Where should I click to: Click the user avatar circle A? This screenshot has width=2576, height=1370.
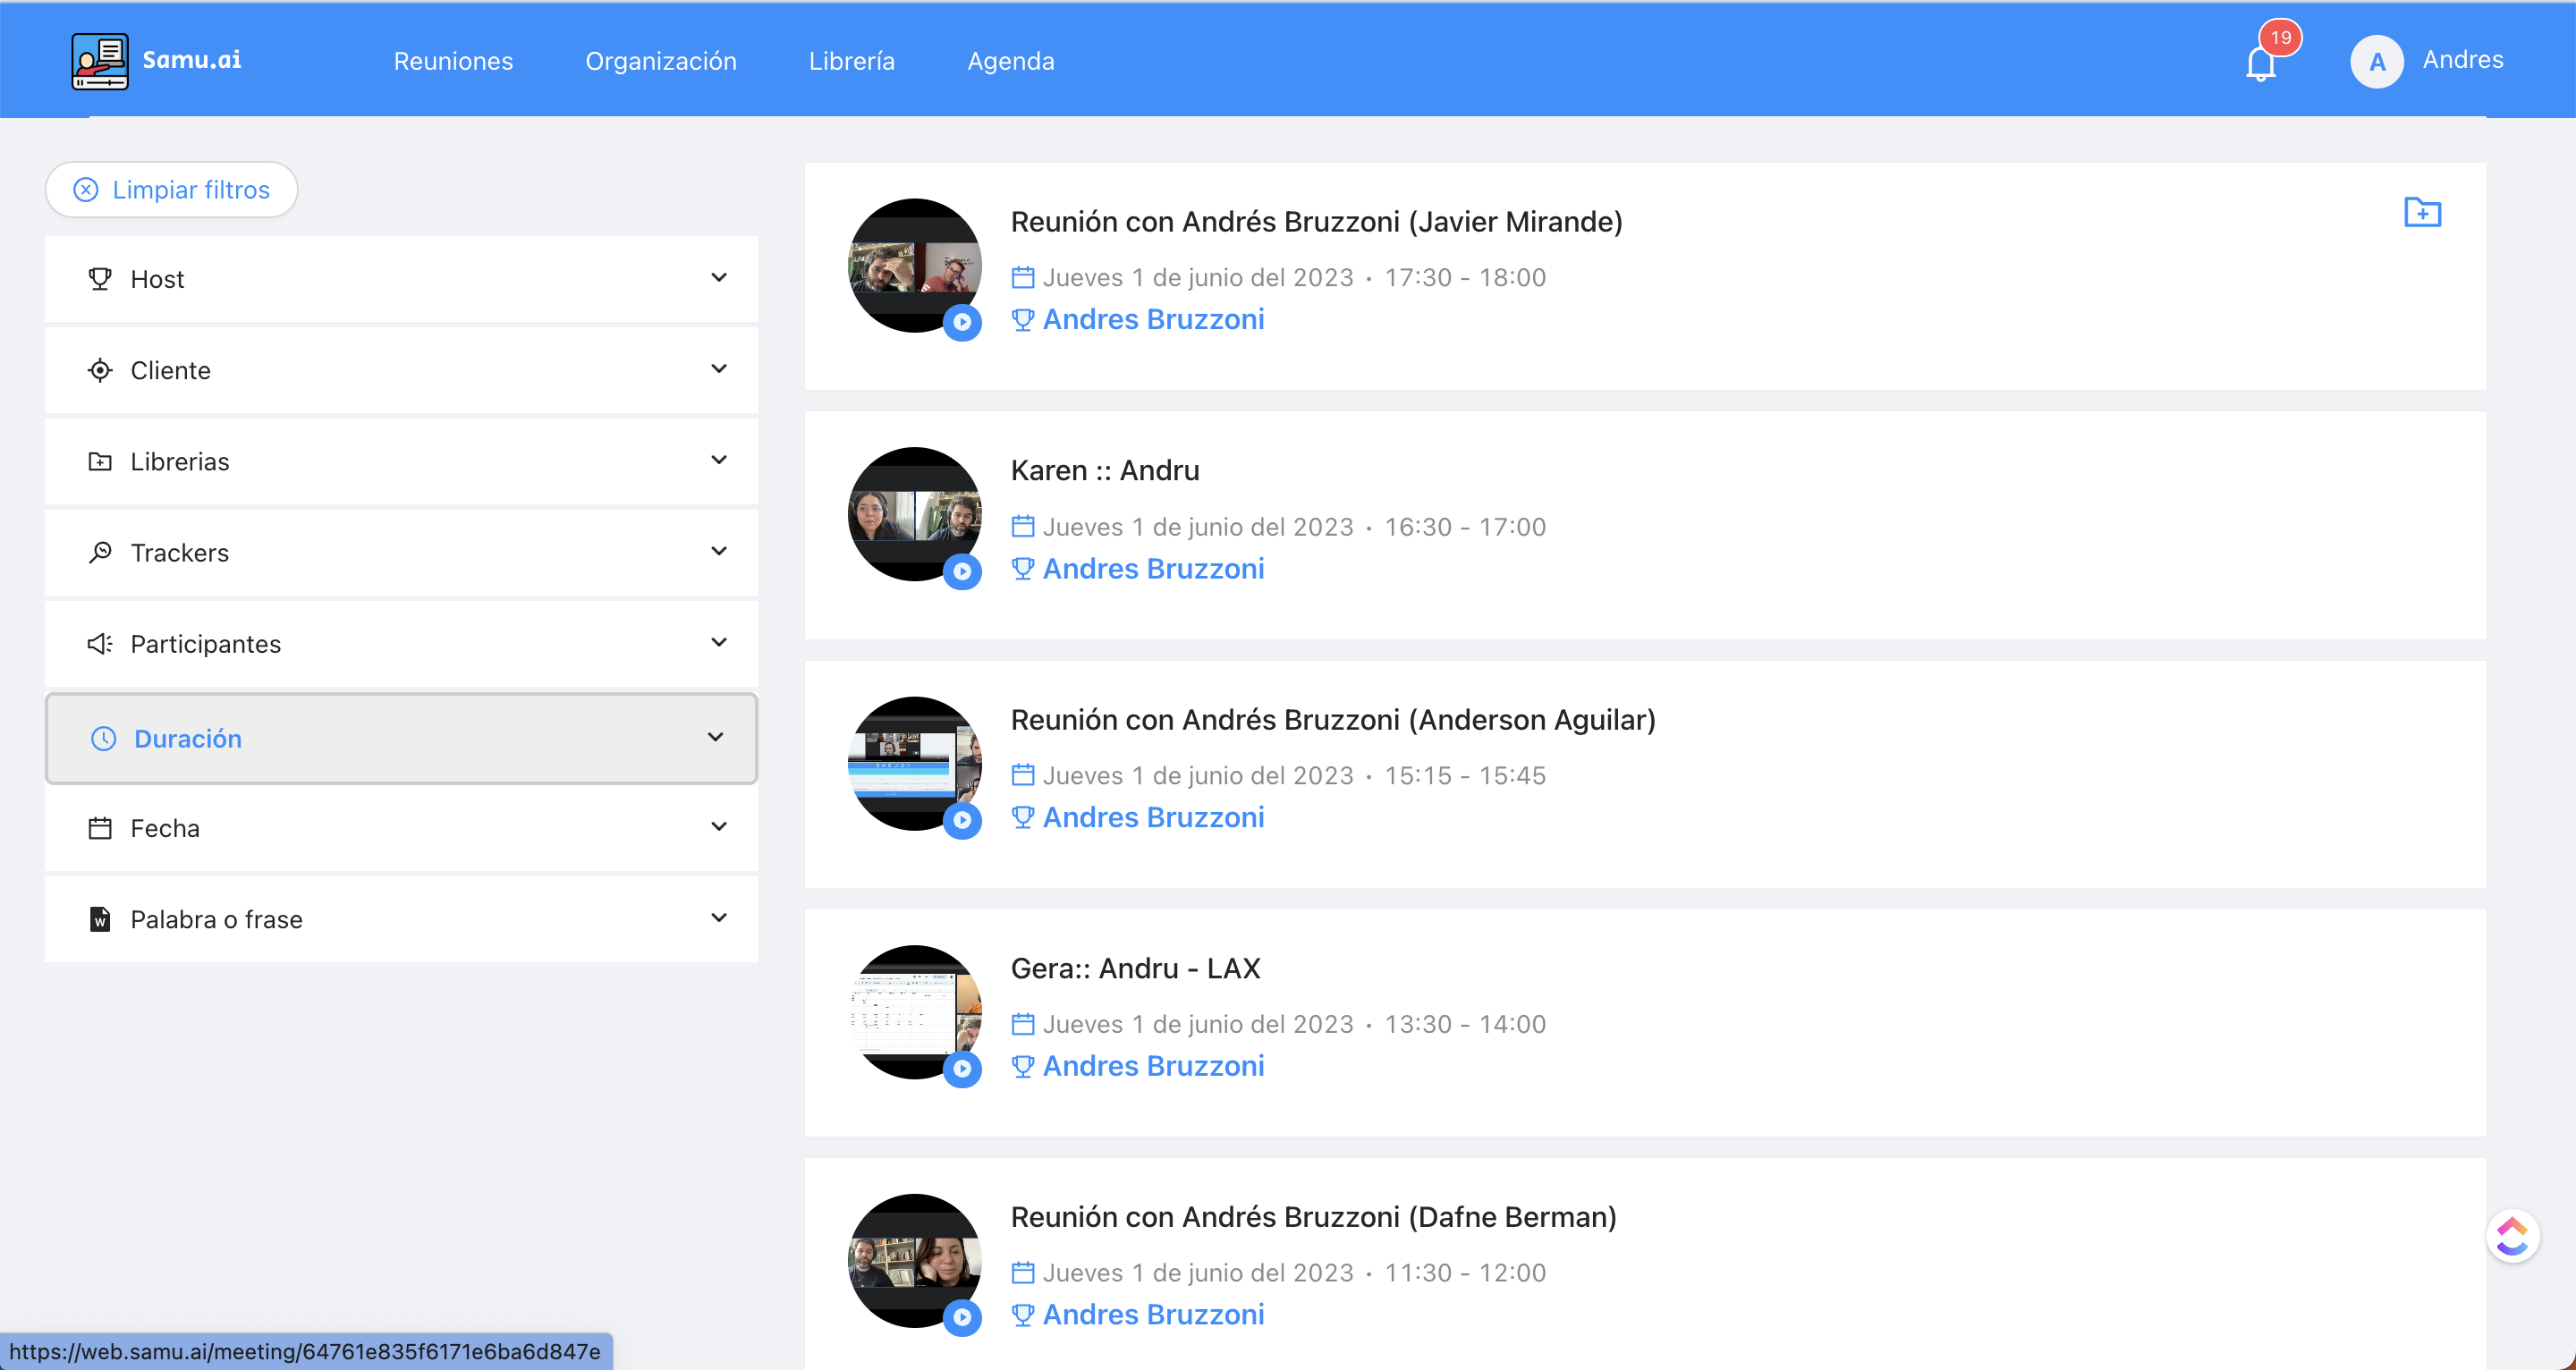(2377, 61)
